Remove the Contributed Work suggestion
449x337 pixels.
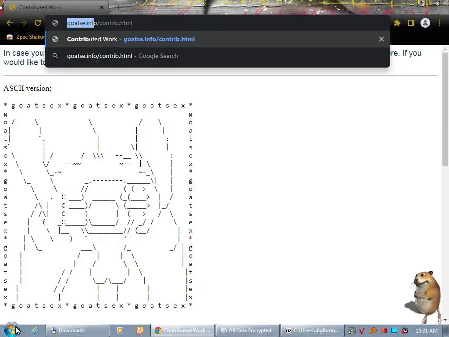[381, 39]
